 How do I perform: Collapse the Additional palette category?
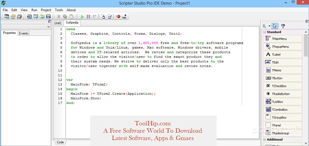pos(265,139)
